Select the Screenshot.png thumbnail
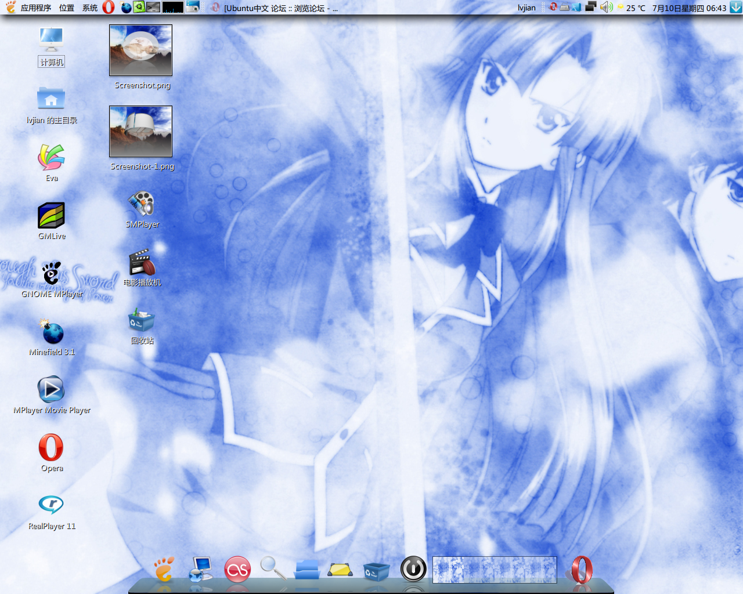743x594 pixels. tap(140, 50)
